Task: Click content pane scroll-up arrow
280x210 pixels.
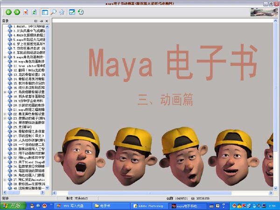Action: [x=275, y=21]
